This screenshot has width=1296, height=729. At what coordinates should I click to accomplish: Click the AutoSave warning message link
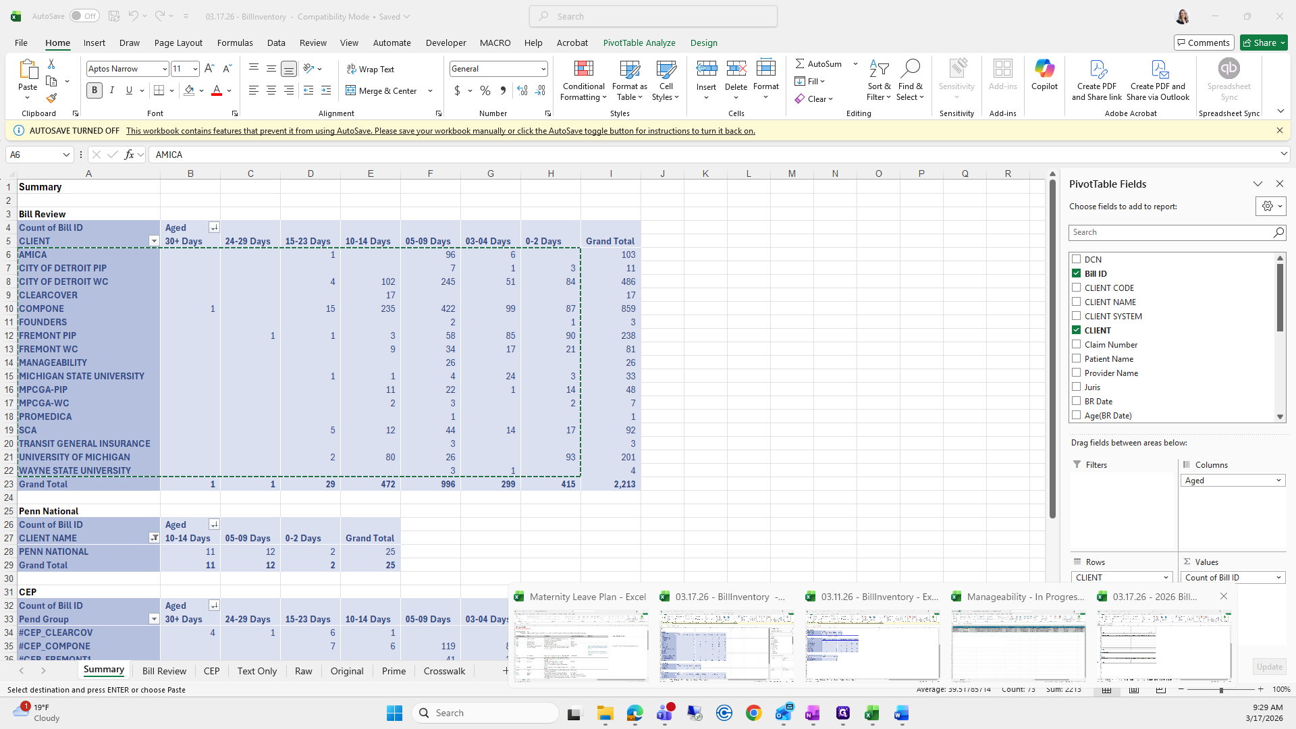pos(440,131)
